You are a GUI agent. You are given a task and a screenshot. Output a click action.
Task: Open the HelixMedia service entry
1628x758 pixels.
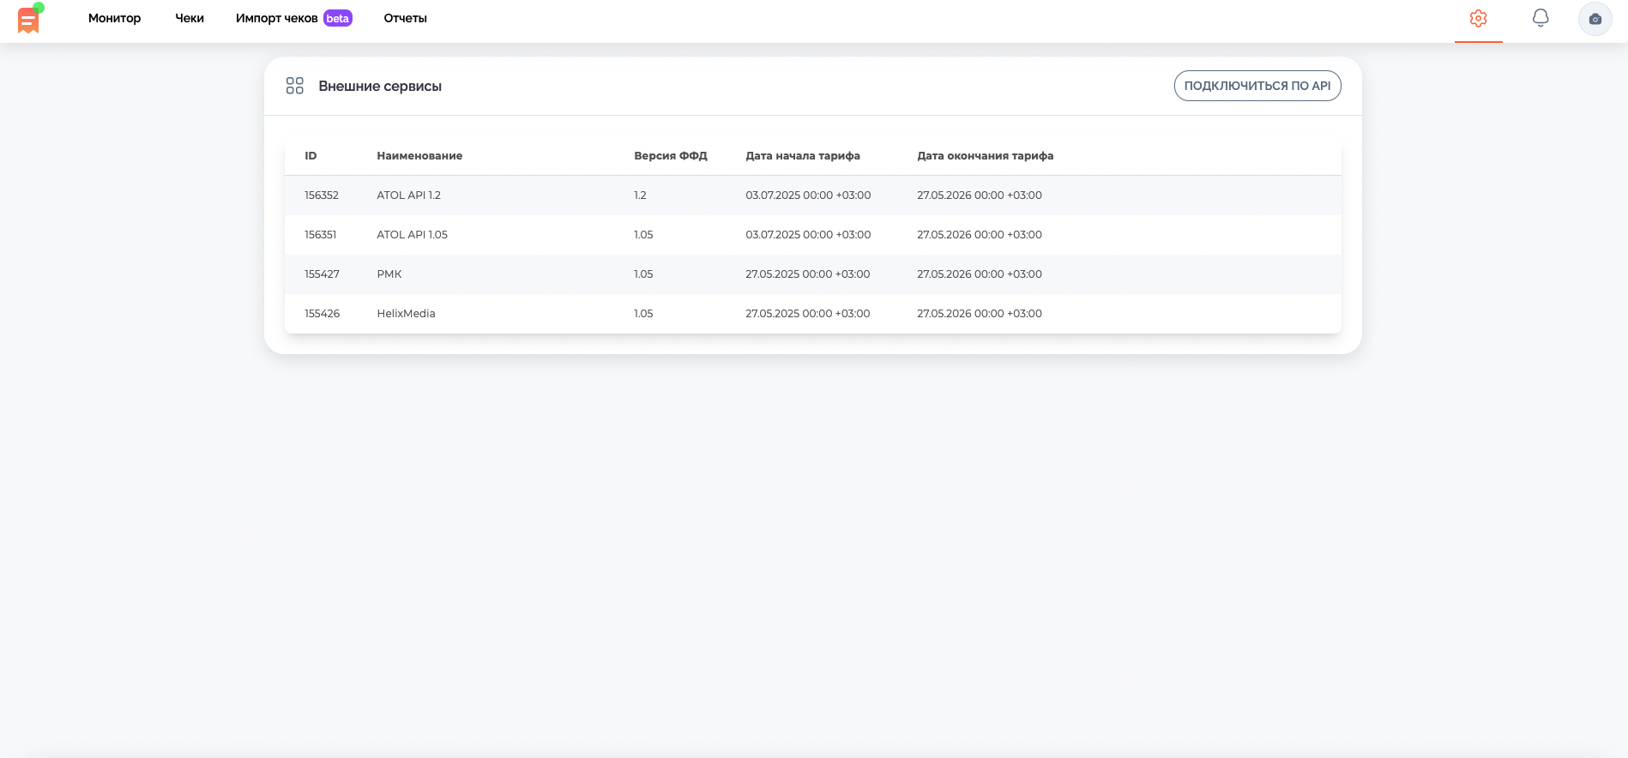406,314
